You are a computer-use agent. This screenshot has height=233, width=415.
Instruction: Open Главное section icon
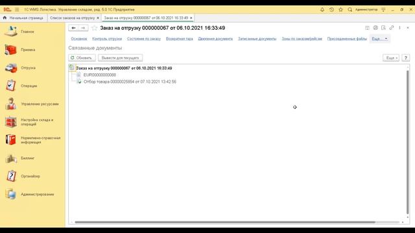(x=11, y=32)
